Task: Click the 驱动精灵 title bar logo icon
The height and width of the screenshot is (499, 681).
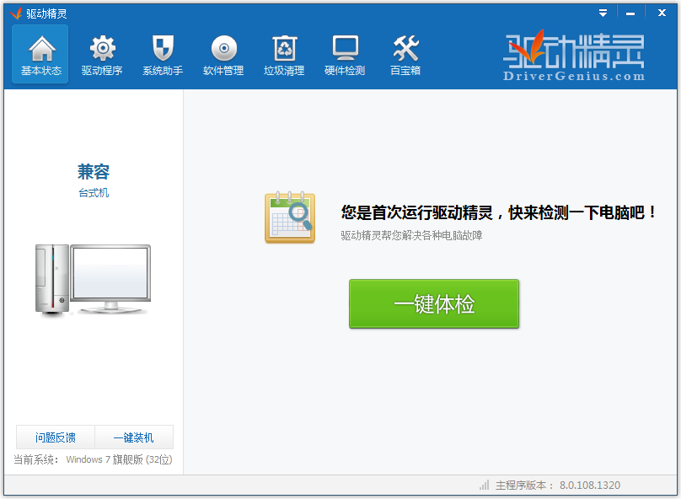Action: pos(16,13)
